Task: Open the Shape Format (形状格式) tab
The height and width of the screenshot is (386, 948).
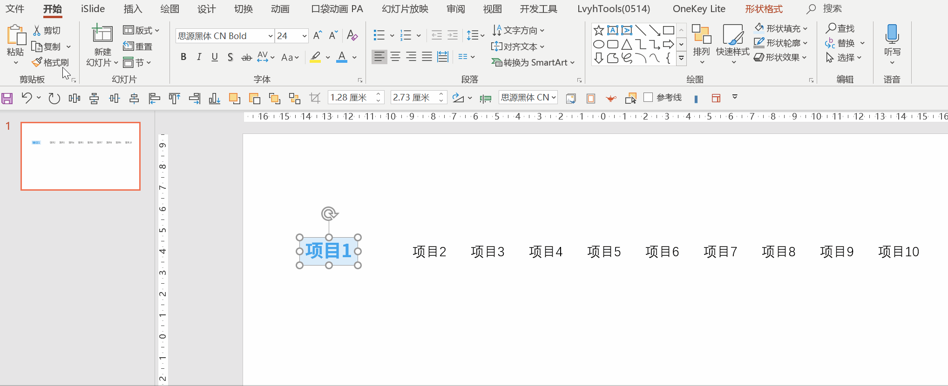Action: pos(764,9)
